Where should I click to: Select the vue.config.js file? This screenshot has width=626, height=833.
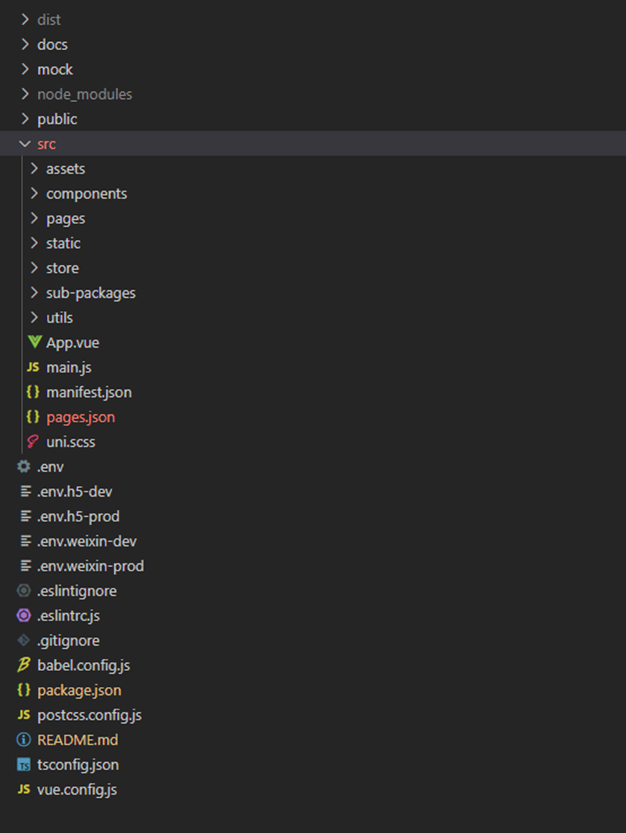click(77, 790)
